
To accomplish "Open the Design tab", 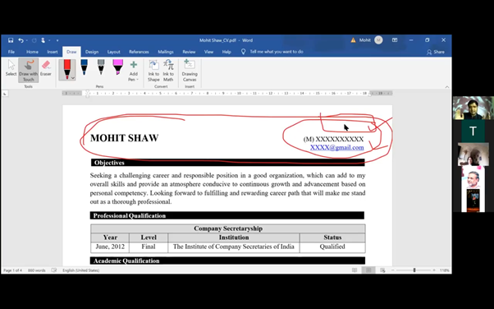I will 92,52.
